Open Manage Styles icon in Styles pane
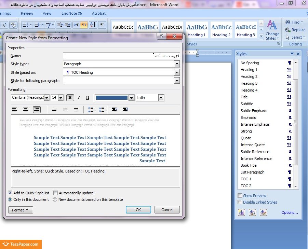This screenshot has width=308, height=249. (x=263, y=212)
